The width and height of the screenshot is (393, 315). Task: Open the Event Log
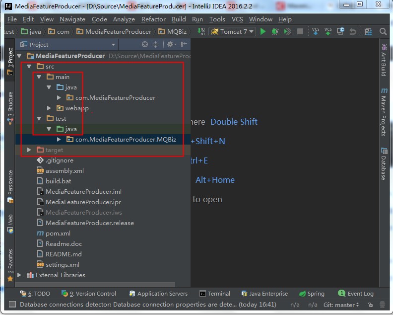356,294
